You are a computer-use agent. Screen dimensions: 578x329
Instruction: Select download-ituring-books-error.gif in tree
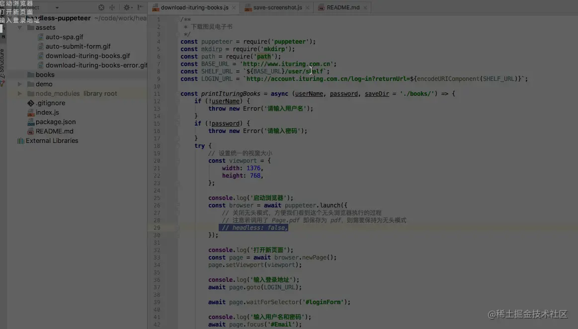[x=96, y=65]
